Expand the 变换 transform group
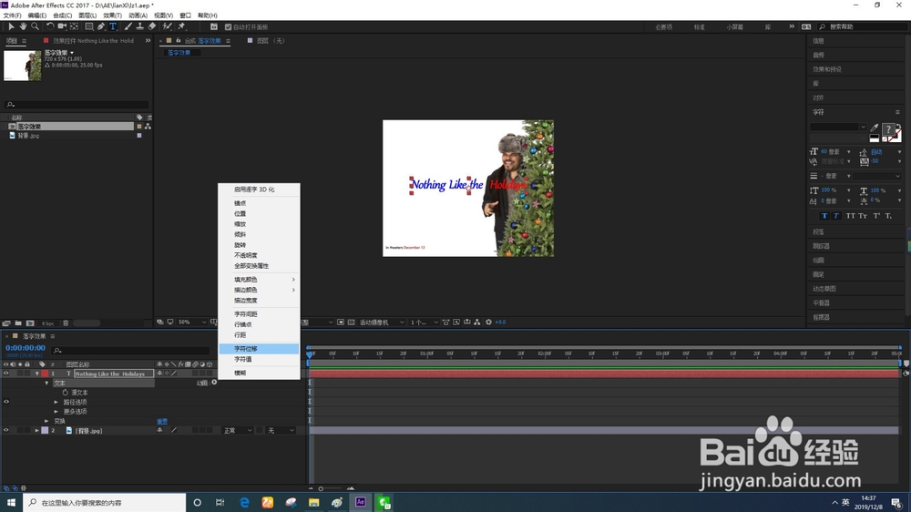The width and height of the screenshot is (911, 512). click(47, 421)
